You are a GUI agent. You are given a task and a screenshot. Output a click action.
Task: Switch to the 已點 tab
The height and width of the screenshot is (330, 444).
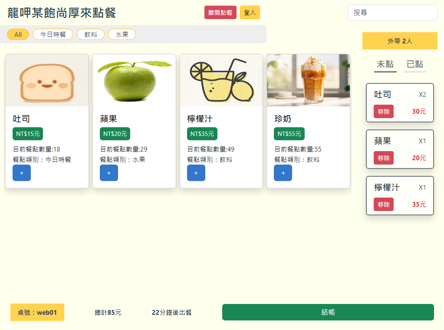pos(415,65)
